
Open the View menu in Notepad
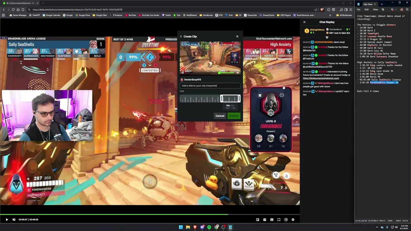pos(375,10)
